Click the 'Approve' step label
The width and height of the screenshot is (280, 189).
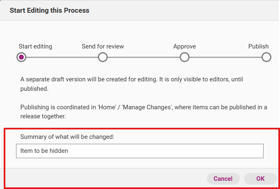(185, 46)
